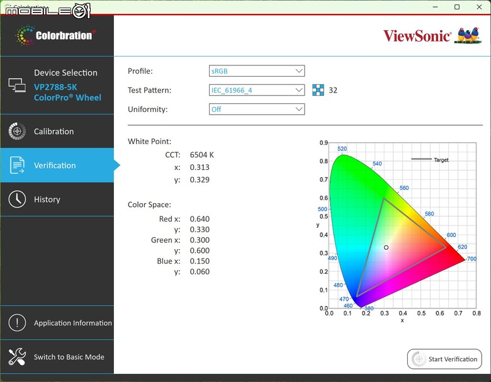
Task: Click the Start Verification circular icon
Action: 419,359
